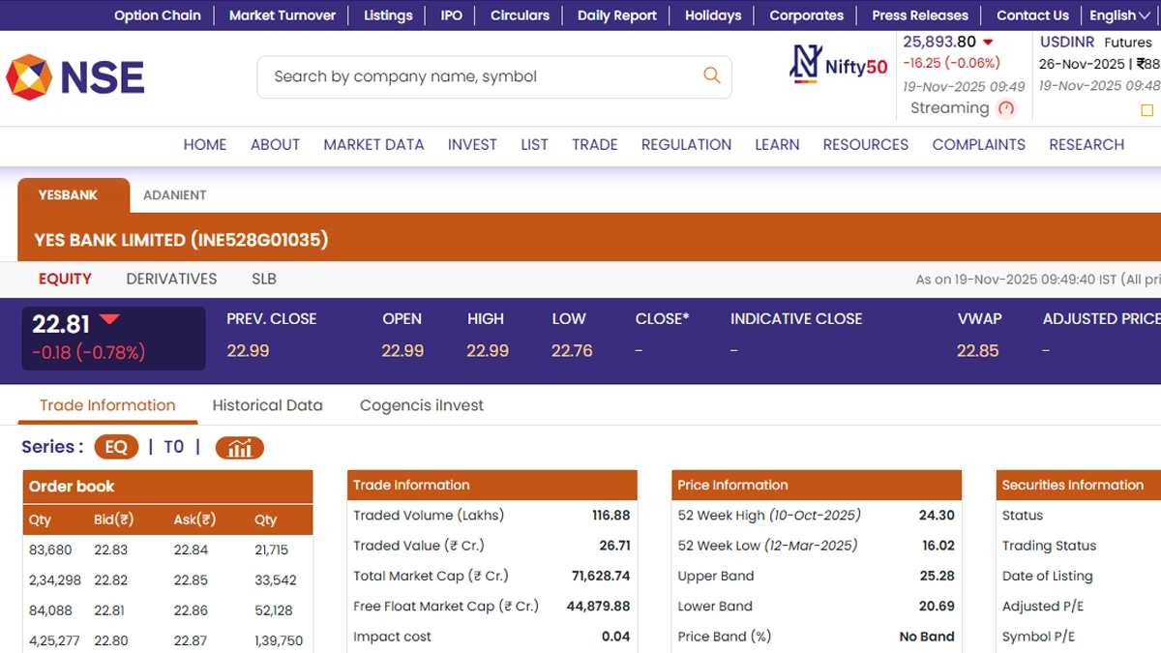This screenshot has height=653, width=1161.
Task: Click the NSE logo
Action: (75, 77)
